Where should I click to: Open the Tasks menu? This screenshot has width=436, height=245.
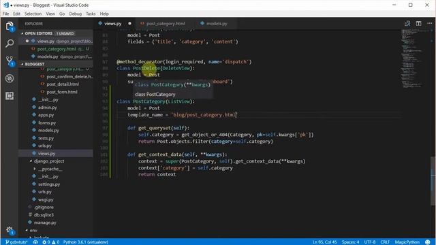[x=91, y=14]
